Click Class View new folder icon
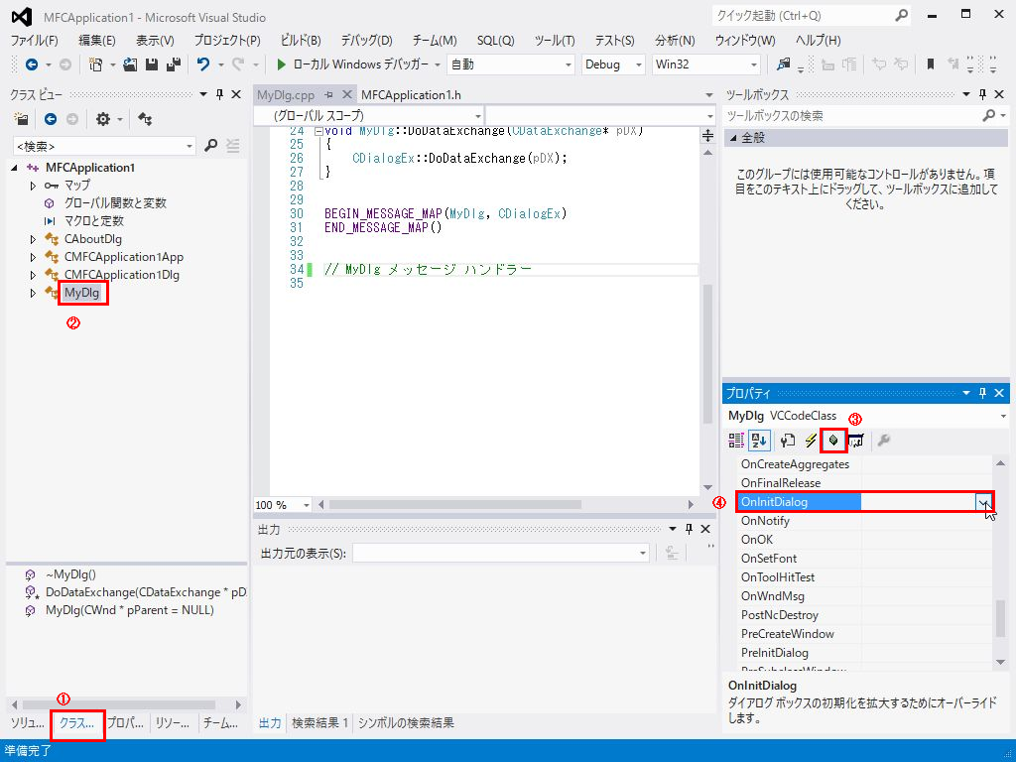This screenshot has width=1016, height=762. 22,119
